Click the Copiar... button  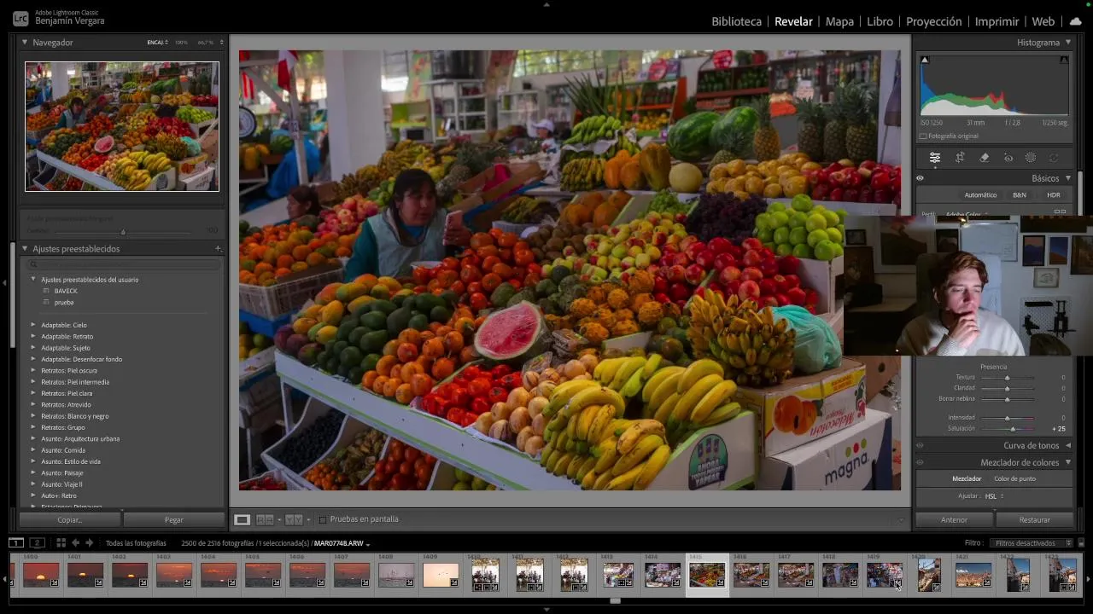(x=70, y=519)
